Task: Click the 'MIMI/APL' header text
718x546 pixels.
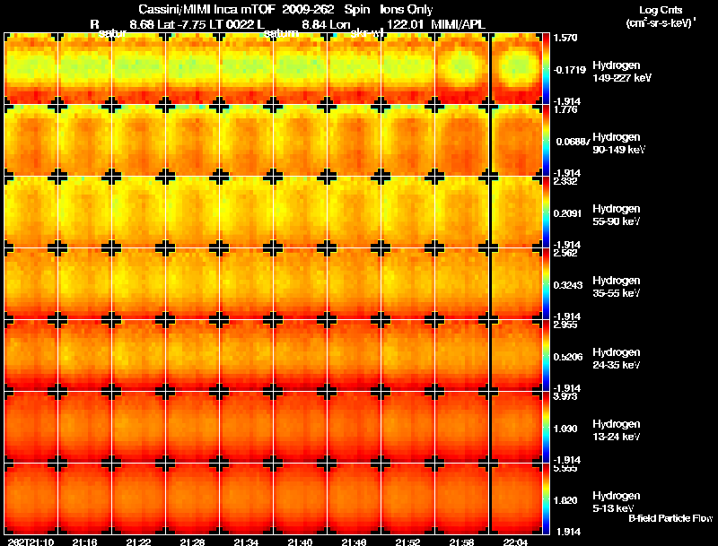Action: click(458, 24)
